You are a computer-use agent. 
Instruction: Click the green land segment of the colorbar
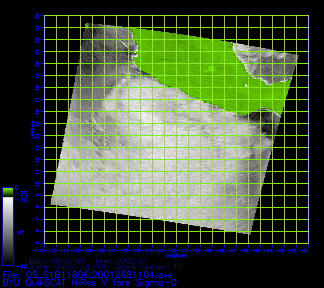[8, 192]
